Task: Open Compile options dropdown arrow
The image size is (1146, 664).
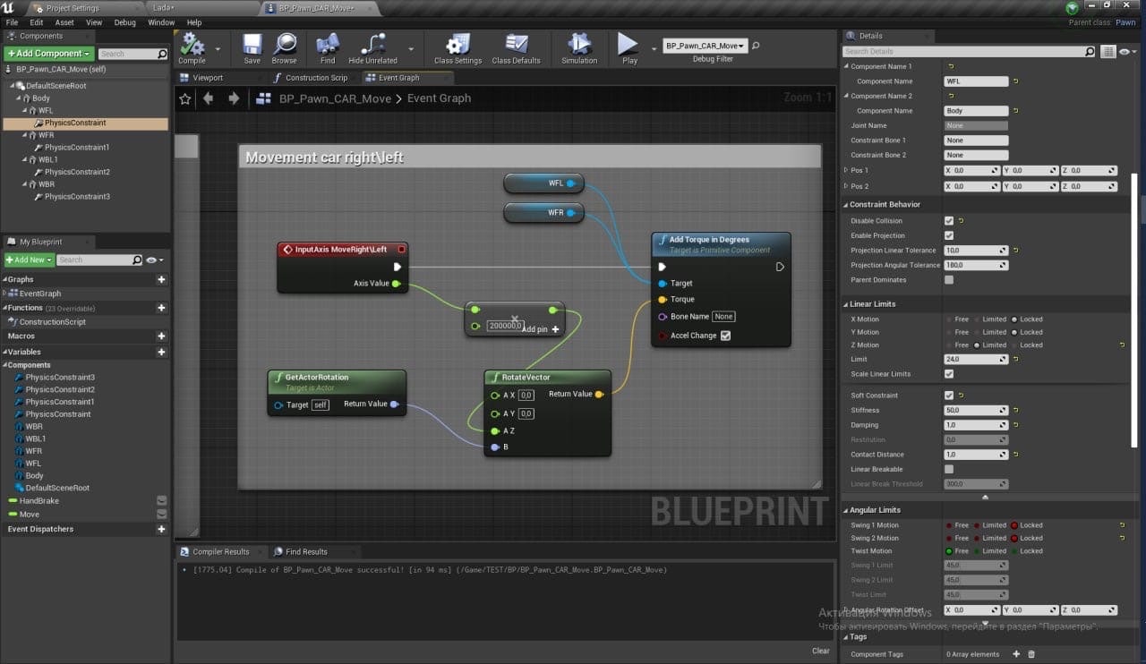Action: coord(218,49)
